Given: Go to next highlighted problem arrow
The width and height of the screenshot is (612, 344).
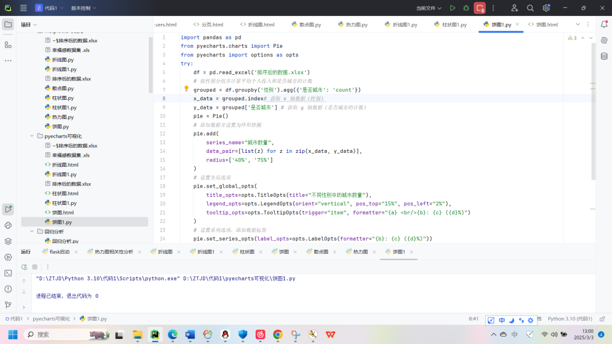Looking at the screenshot, I should [591, 38].
